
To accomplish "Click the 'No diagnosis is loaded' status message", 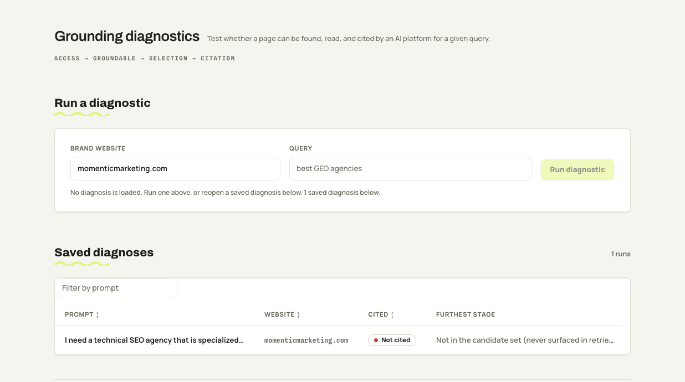I will [225, 193].
